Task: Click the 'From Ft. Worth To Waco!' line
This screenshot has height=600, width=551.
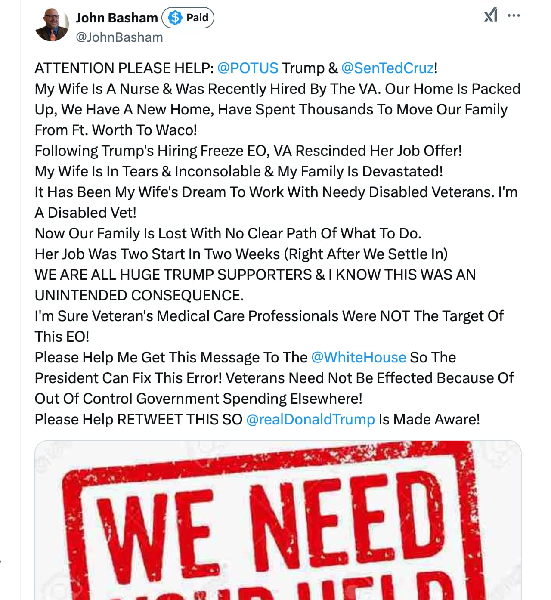Action: [116, 130]
